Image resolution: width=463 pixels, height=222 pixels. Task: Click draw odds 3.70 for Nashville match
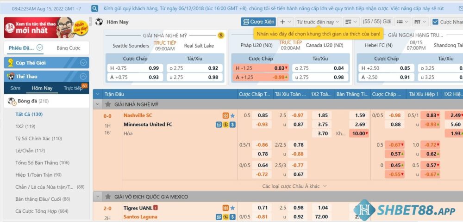pyautogui.click(x=323, y=133)
